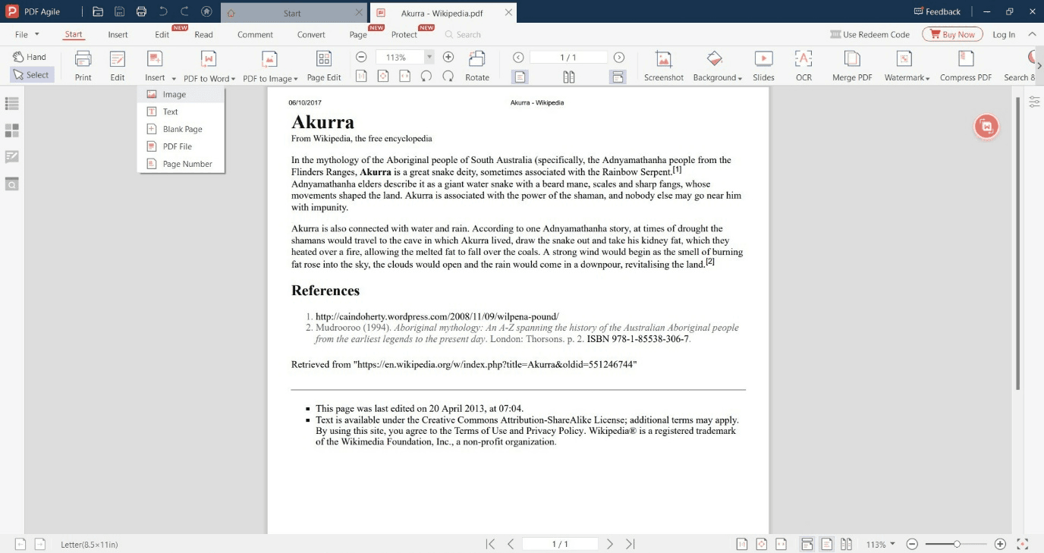
Task: Open the OCR tool
Action: tap(803, 66)
